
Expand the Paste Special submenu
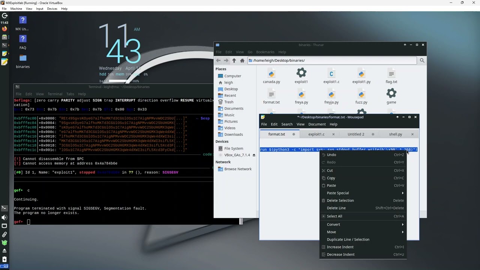(363, 193)
